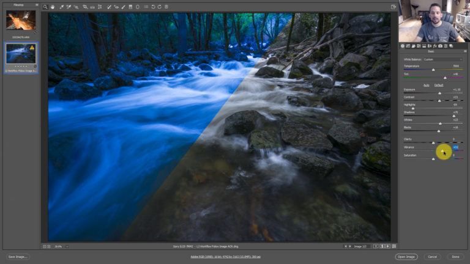
Task: Toggle full screen mode icon
Action: pyautogui.click(x=394, y=7)
